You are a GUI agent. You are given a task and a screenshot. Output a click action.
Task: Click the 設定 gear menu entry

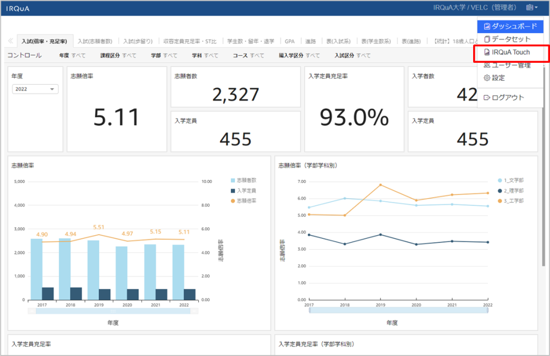pos(497,78)
